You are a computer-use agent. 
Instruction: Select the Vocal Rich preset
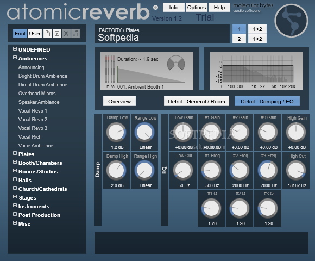[30, 136]
